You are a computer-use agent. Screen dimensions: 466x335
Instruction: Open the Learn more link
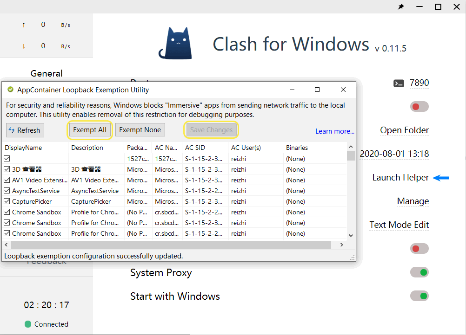(x=334, y=131)
